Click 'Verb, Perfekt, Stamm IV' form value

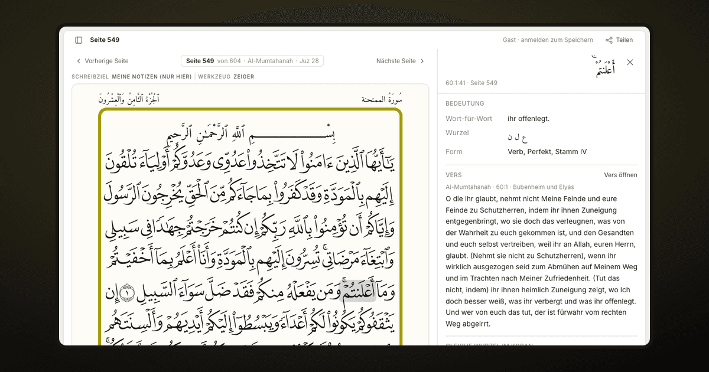[x=547, y=152]
